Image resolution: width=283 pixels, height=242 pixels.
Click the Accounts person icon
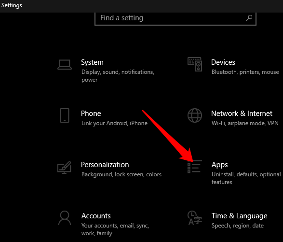[65, 218]
